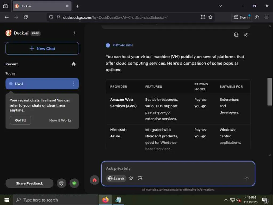Open the UwU chat options menu
273x205 pixels.
(74, 84)
